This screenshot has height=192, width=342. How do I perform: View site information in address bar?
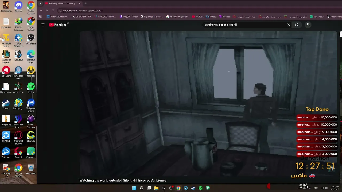[x=60, y=11]
